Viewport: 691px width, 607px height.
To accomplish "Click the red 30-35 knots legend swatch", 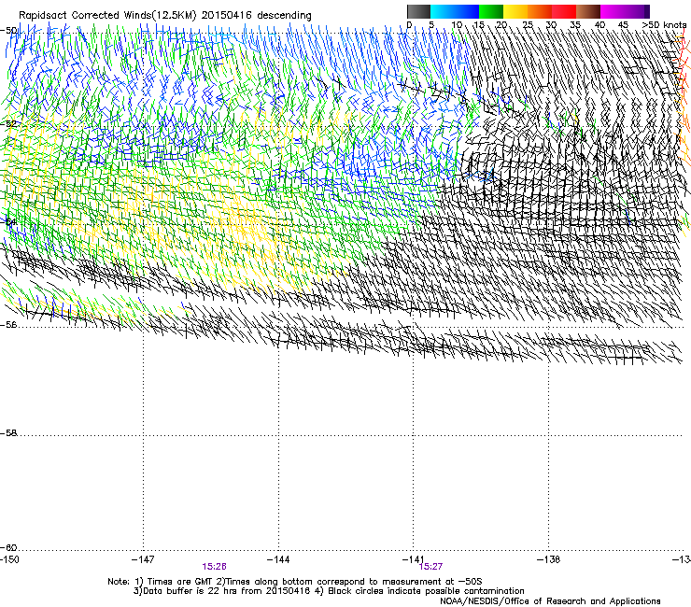I will click(564, 11).
